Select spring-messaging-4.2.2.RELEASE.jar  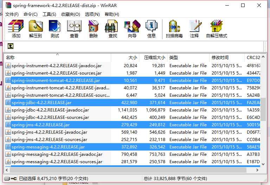click(x=132, y=147)
